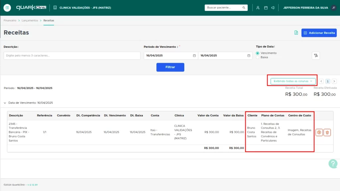Collapse Data de Vencimento 16/04/2025 group
This screenshot has width=340, height=191.
[5, 103]
